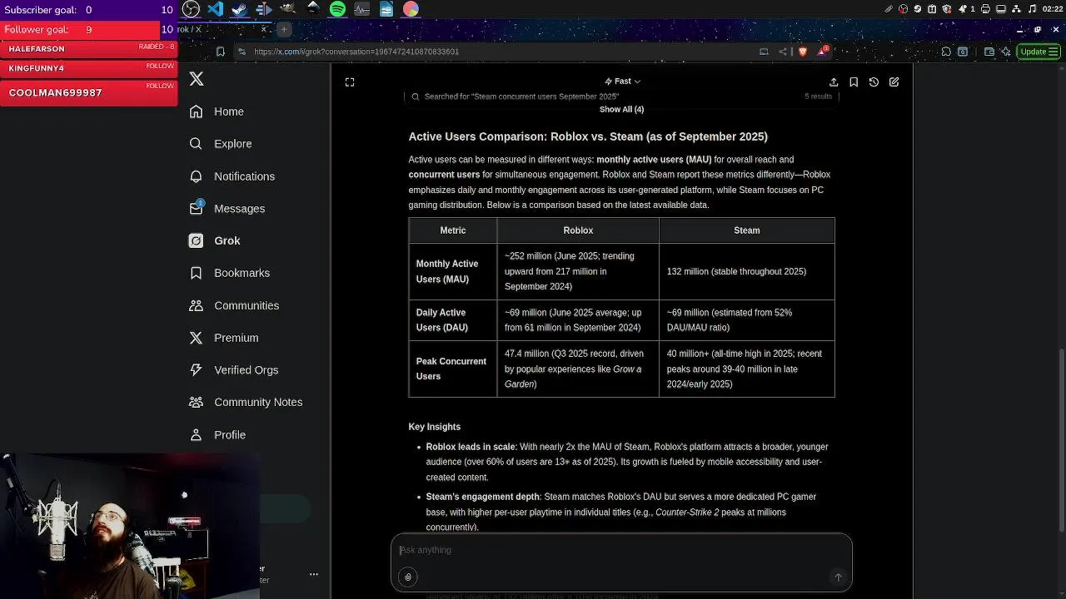Open Spotify from the top panel

(337, 9)
